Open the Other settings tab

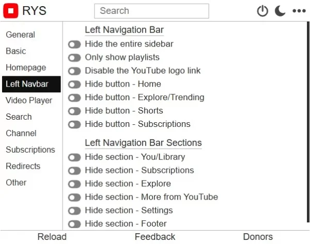[32, 183]
